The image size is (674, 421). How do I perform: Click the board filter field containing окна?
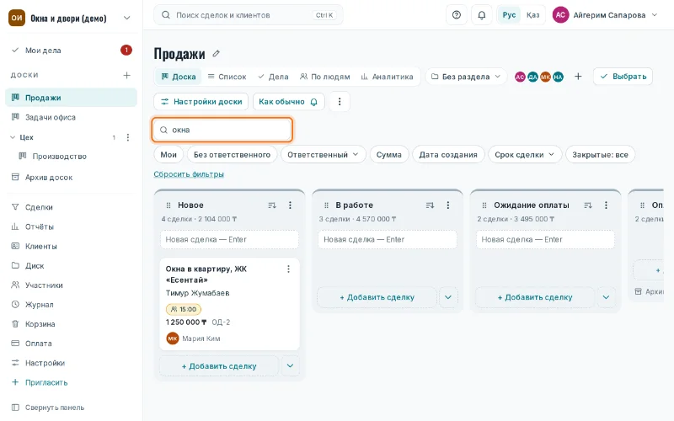(222, 130)
